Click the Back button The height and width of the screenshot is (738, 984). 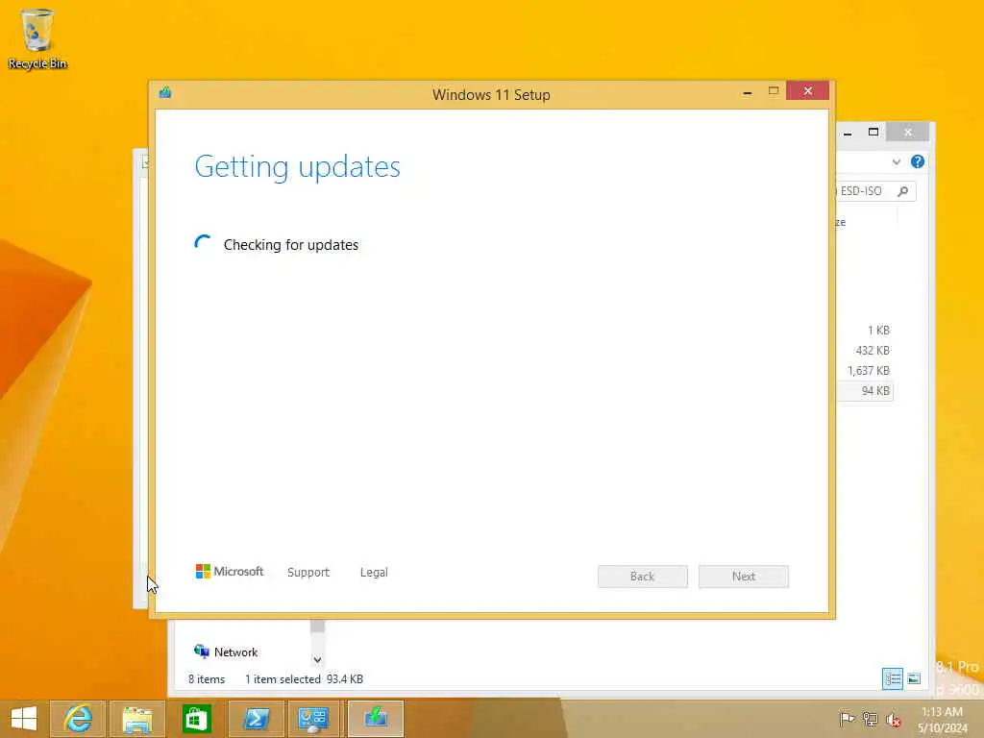(x=643, y=577)
